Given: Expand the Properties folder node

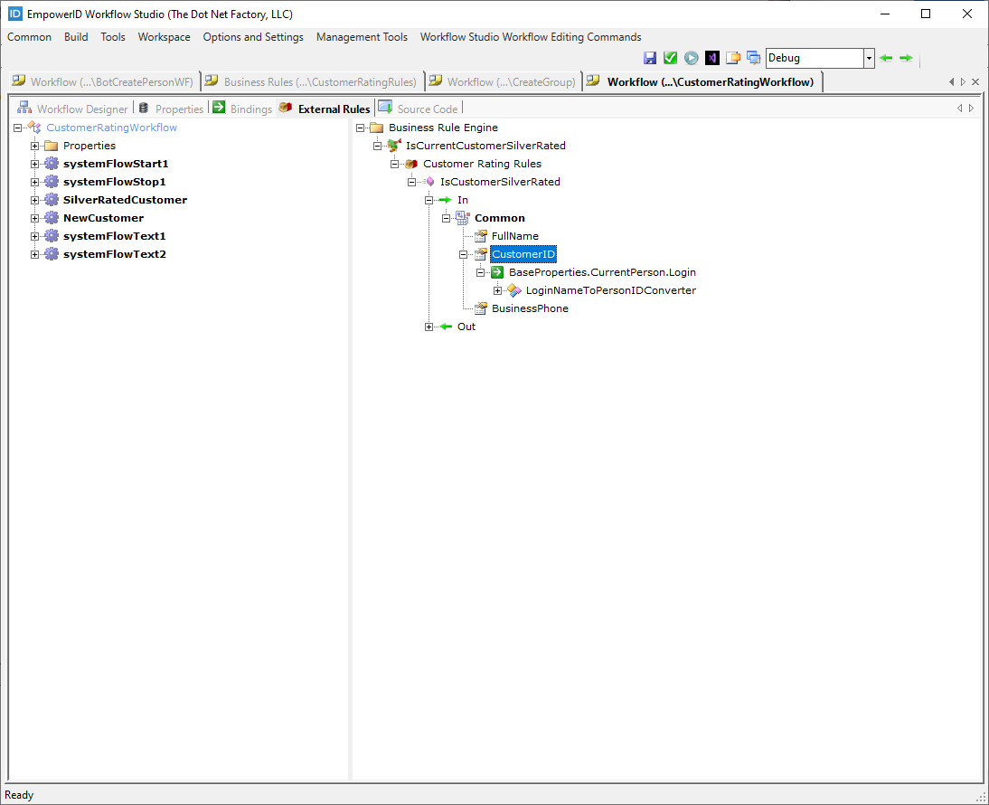Looking at the screenshot, I should (x=34, y=146).
